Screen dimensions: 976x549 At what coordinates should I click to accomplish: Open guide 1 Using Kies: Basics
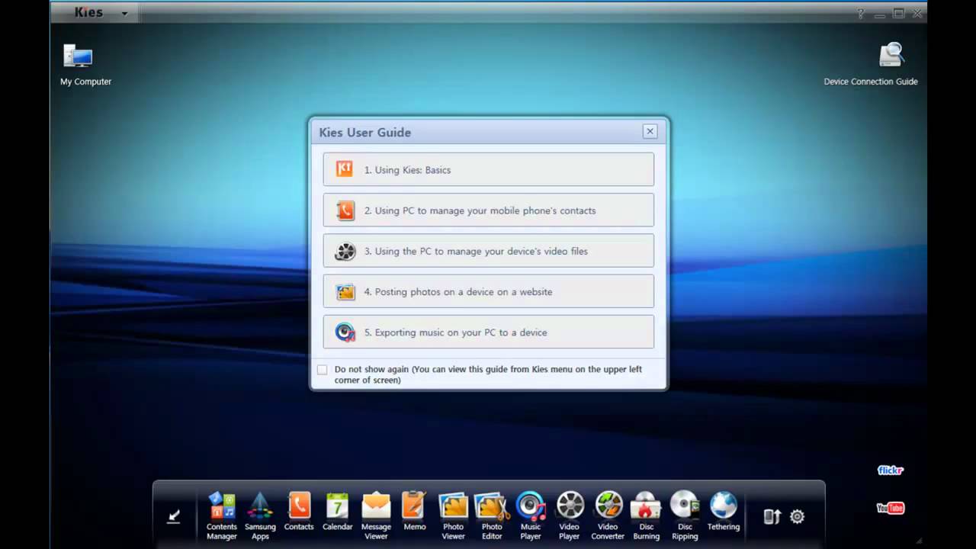488,169
